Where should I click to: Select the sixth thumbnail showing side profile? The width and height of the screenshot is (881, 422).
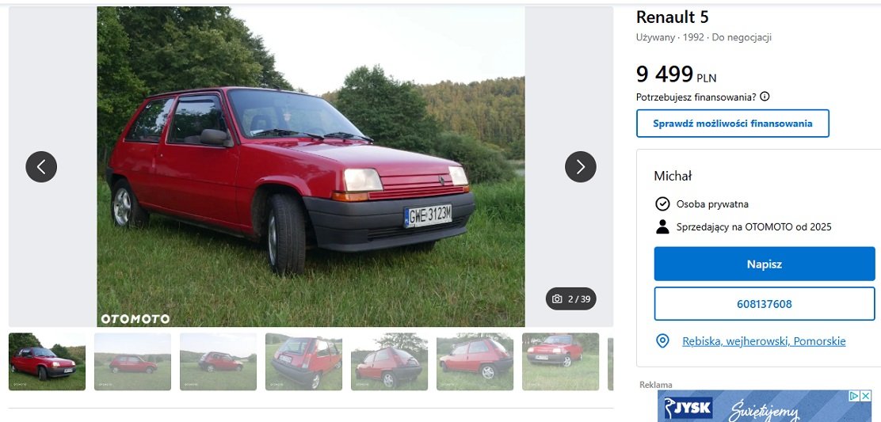point(475,361)
